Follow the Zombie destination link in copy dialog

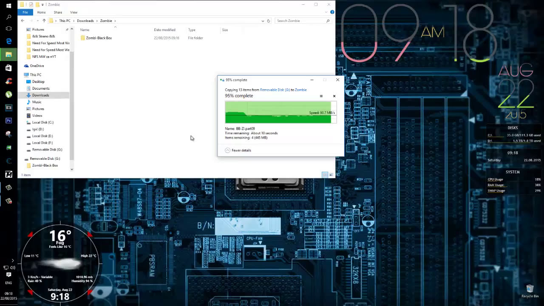point(300,90)
